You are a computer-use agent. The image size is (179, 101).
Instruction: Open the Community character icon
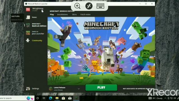[28, 40]
